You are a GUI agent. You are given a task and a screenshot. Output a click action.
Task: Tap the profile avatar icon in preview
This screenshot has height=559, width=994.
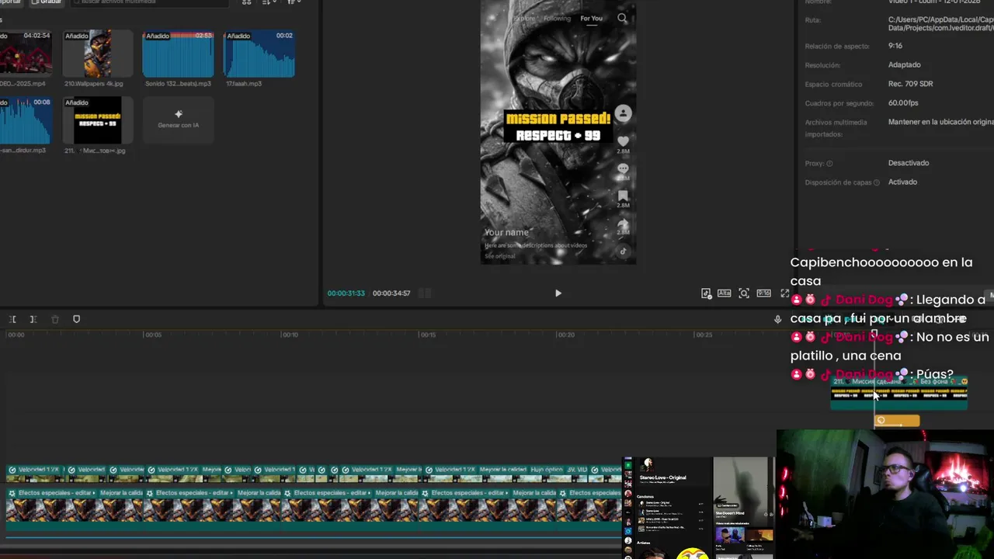(x=623, y=113)
